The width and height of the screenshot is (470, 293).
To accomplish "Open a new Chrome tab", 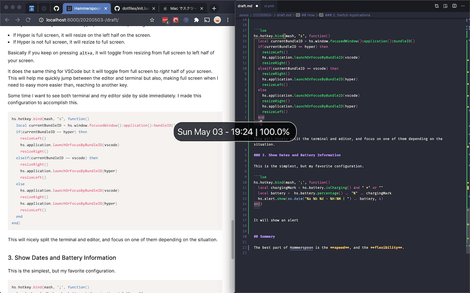I will tap(214, 8).
